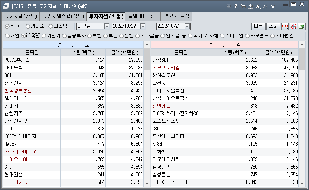Choose the 개인 investor radio button
Viewport: 309px width, 190px height.
coord(7,36)
